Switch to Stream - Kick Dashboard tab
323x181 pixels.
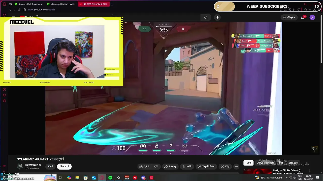click(x=28, y=4)
